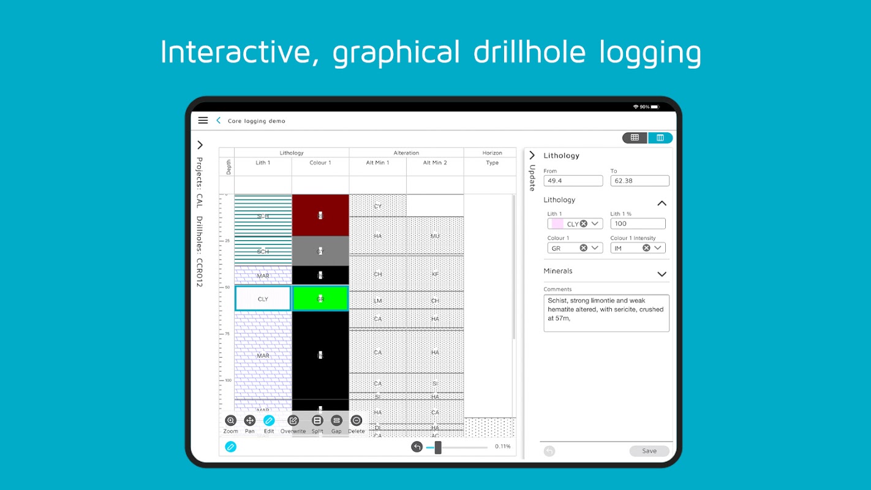
Task: Switch to graphical column view
Action: click(660, 138)
